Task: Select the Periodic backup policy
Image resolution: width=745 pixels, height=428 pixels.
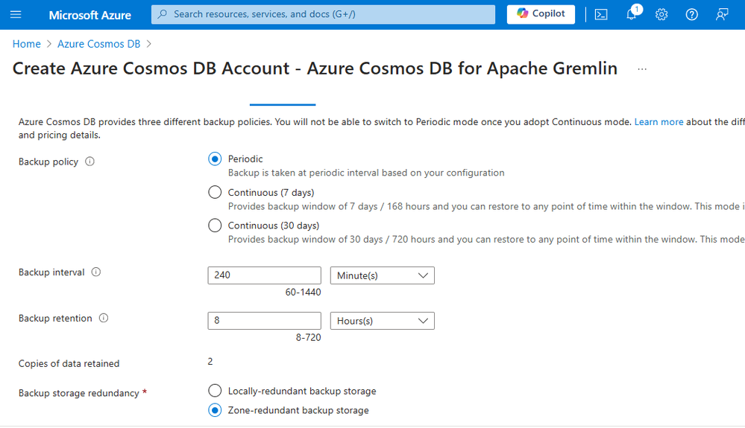Action: click(x=215, y=159)
